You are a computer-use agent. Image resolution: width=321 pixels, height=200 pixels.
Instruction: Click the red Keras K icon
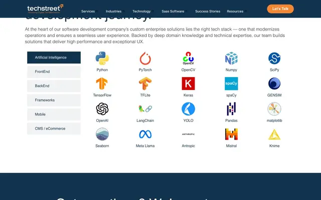[188, 83]
